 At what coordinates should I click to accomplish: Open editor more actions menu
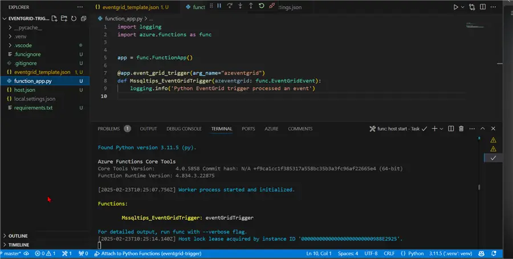click(x=494, y=7)
